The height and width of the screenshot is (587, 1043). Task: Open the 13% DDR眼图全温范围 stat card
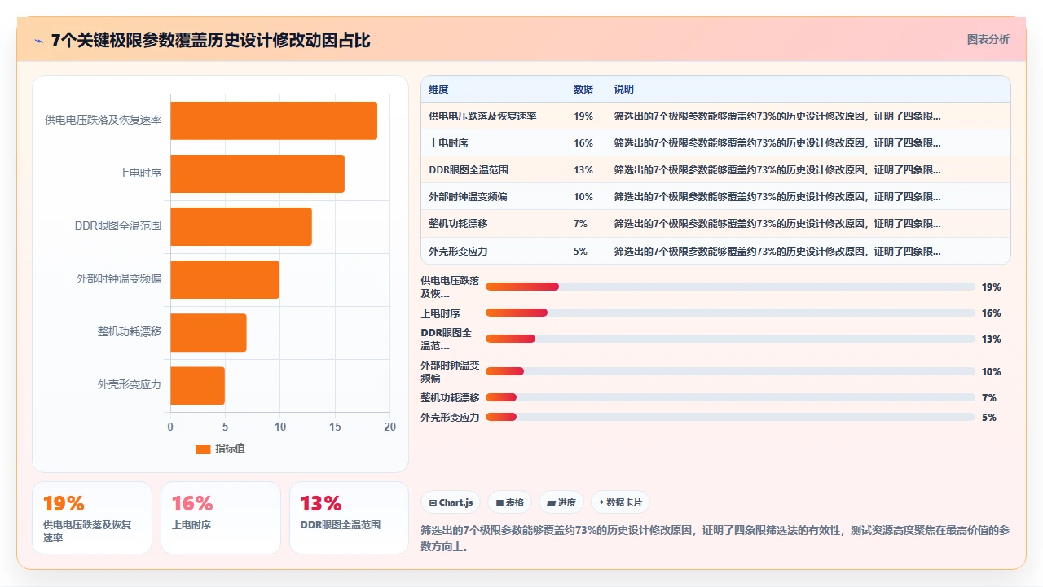[x=350, y=518]
